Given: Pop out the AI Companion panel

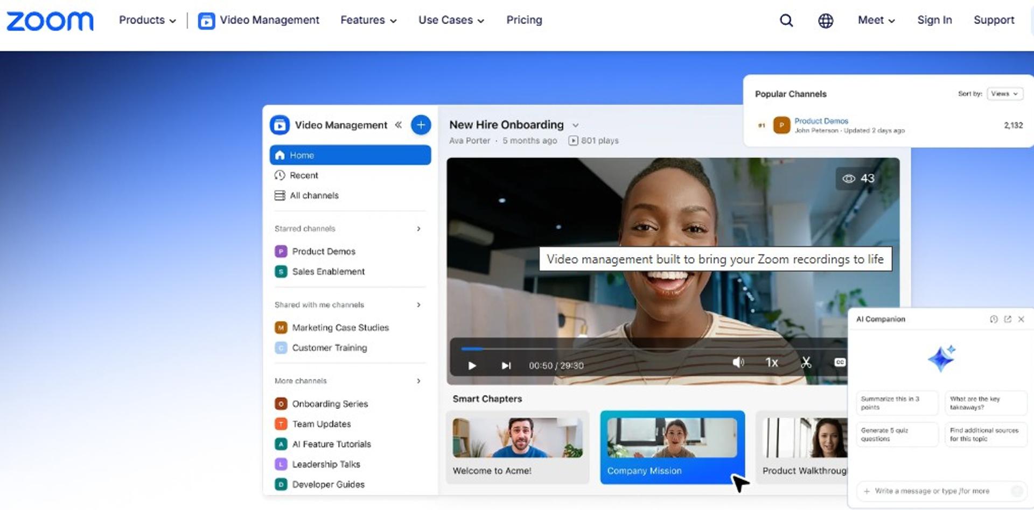Looking at the screenshot, I should [1008, 319].
